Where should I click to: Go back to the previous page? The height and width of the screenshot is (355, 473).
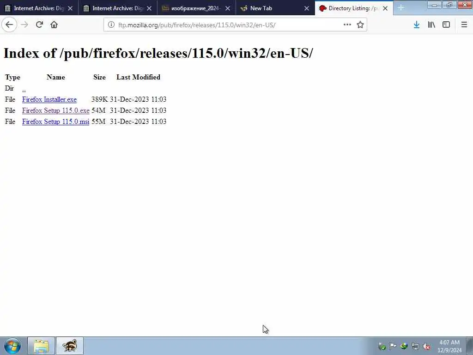[x=9, y=25]
